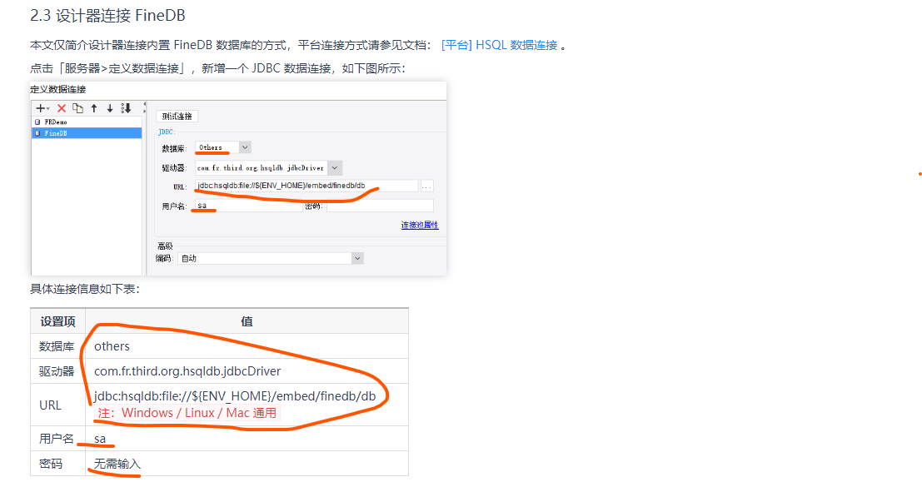
Task: Click the 数据库 row label in the table
Action: point(57,346)
